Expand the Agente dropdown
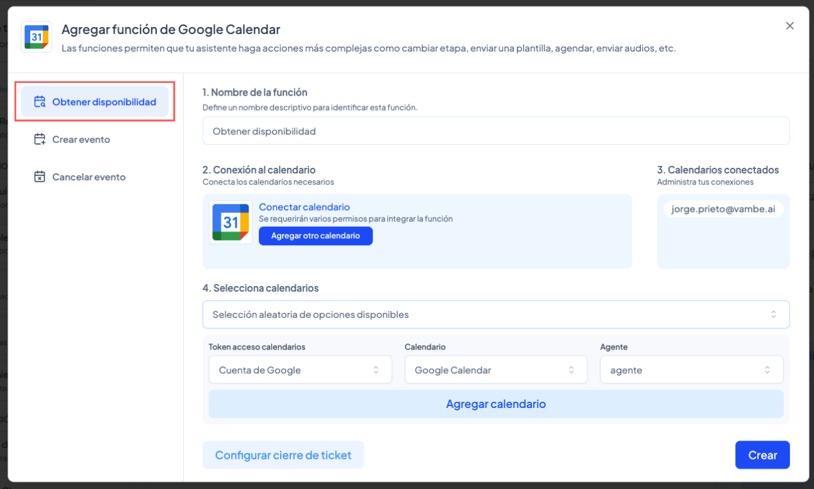Image resolution: width=814 pixels, height=489 pixels. (691, 370)
